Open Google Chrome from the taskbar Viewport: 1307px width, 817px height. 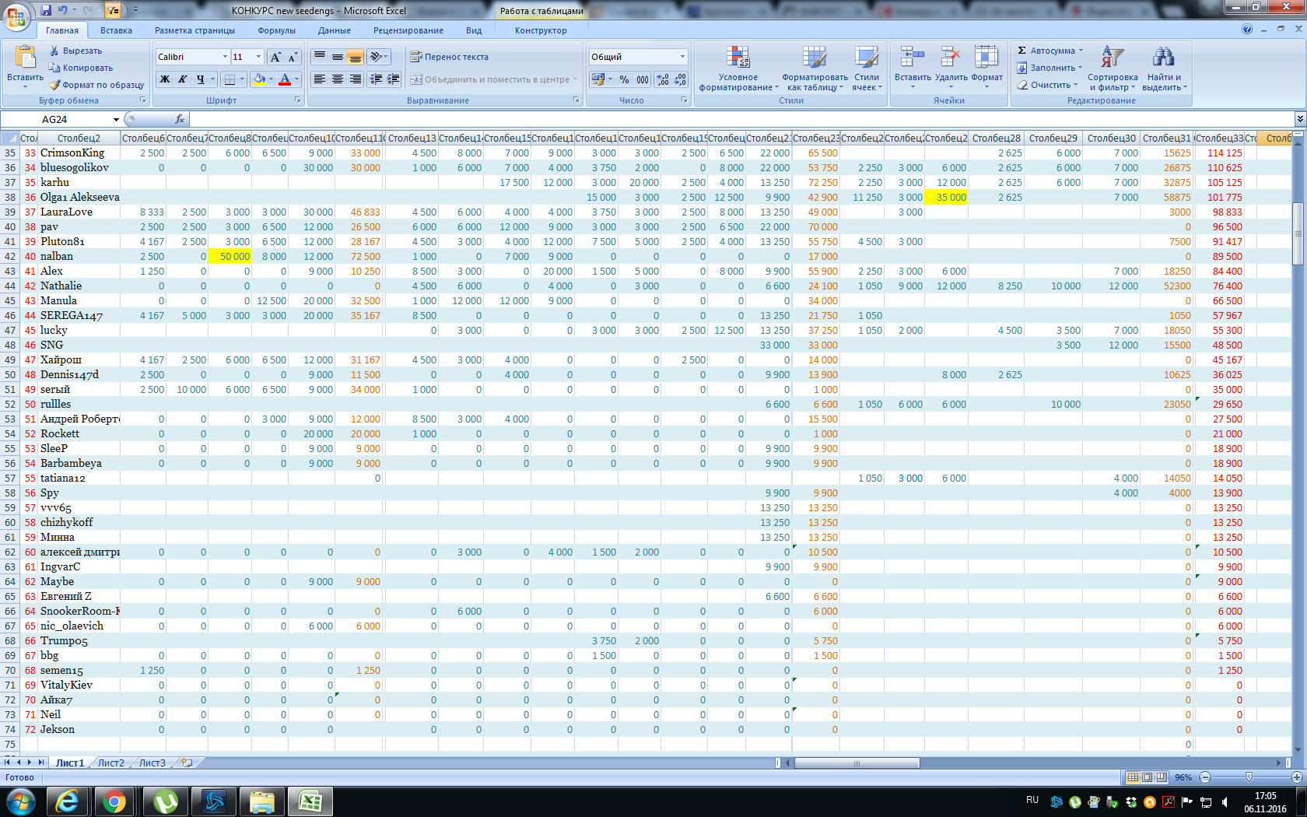[x=114, y=801]
